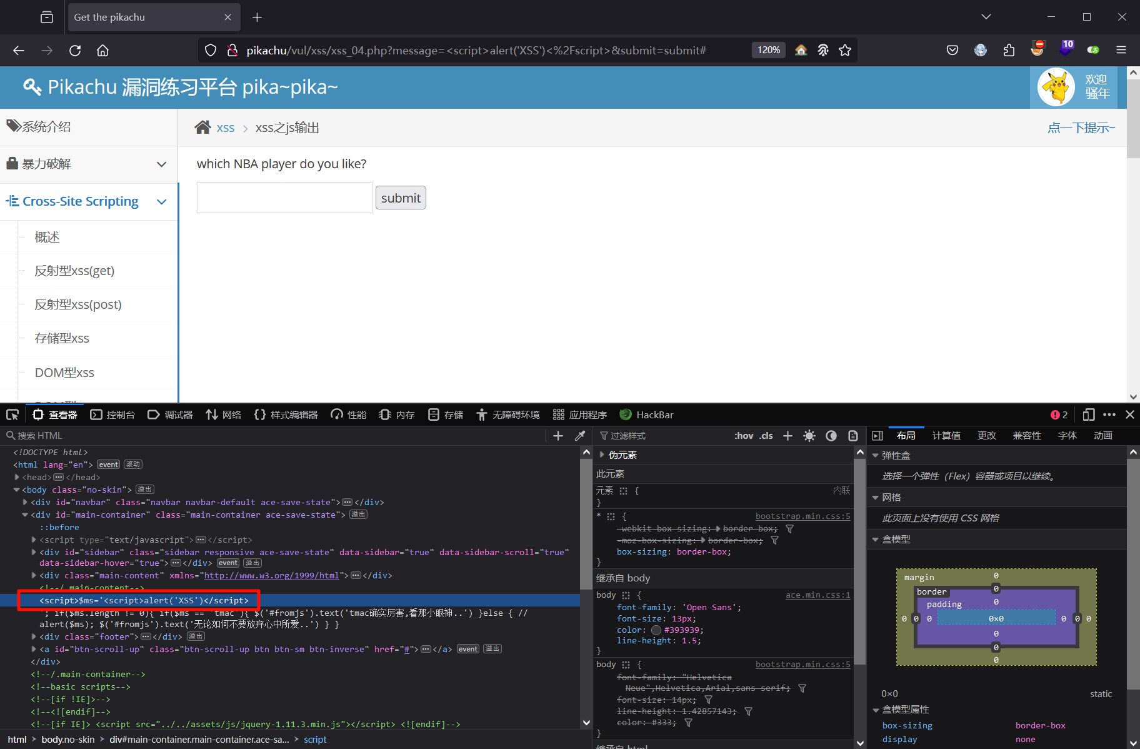Screen dimensions: 1140x749
Task: Open bootstrap.min.css:5 source link for * rule
Action: point(802,516)
